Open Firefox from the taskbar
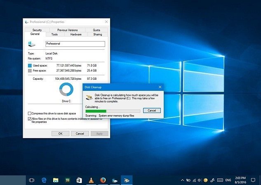 click(x=103, y=180)
